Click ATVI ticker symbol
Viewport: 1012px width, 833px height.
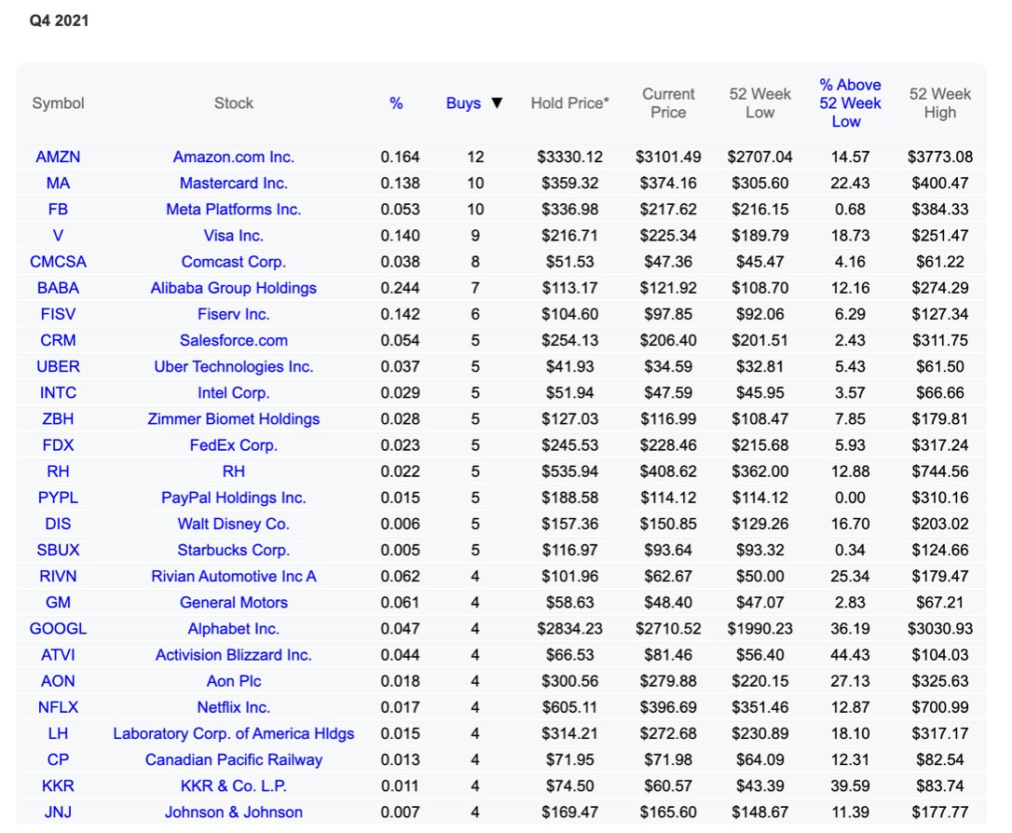(58, 655)
